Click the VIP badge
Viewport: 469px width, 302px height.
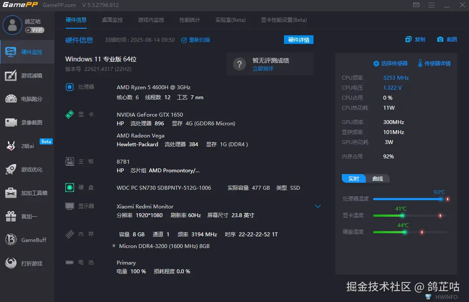[x=35, y=30]
